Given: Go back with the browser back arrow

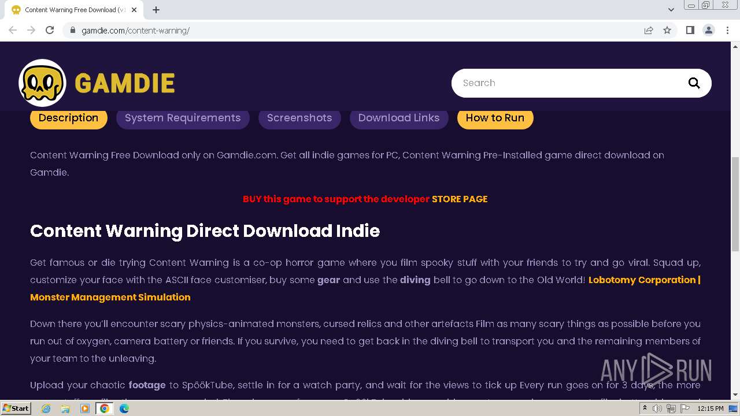Looking at the screenshot, I should point(13,30).
